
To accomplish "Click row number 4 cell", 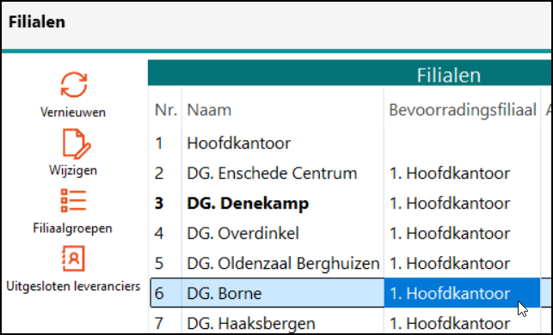I will (165, 233).
